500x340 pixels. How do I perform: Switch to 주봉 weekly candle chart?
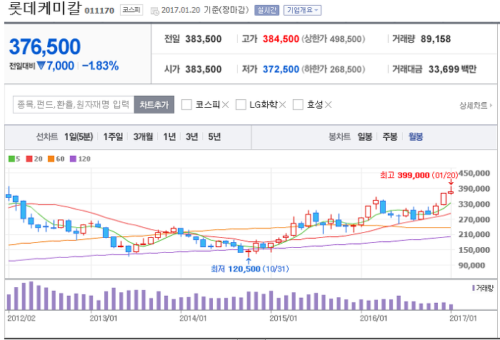click(390, 137)
